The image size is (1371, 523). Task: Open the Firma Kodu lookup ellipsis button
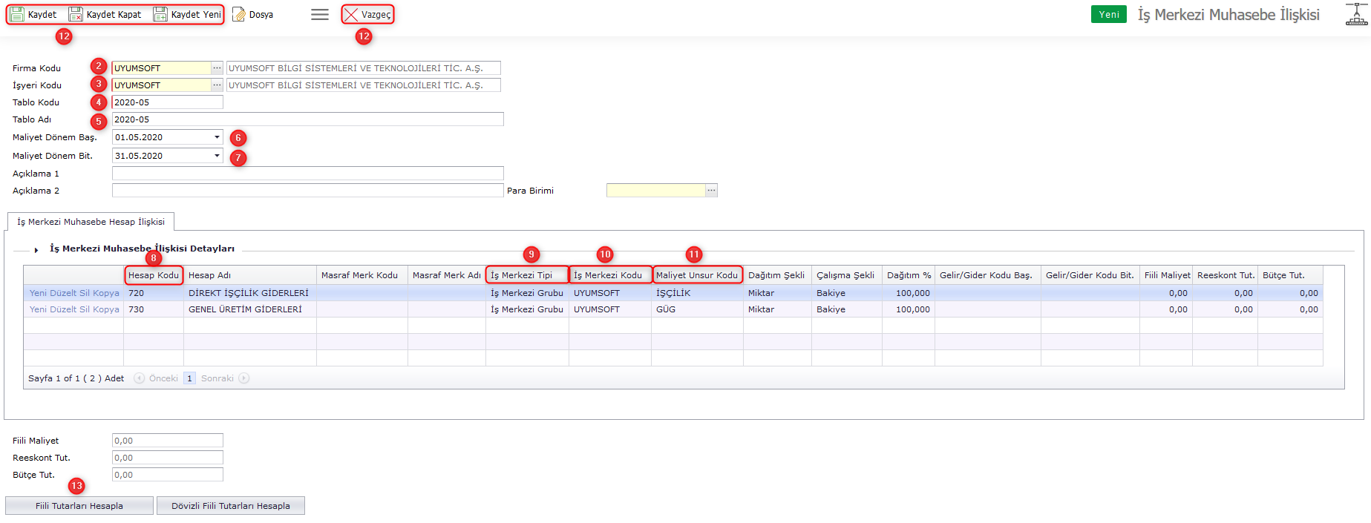[217, 68]
